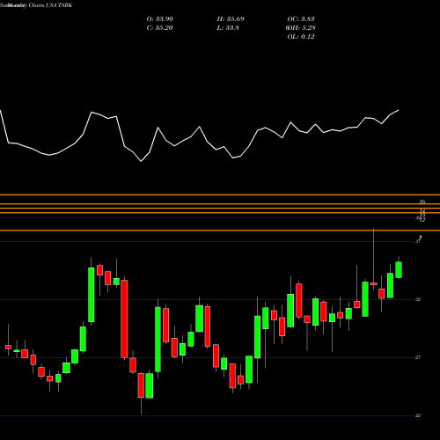Viewport: 440px width, 440px height.
Task: Click the OL: 0.12 reading
Action: (x=301, y=37)
